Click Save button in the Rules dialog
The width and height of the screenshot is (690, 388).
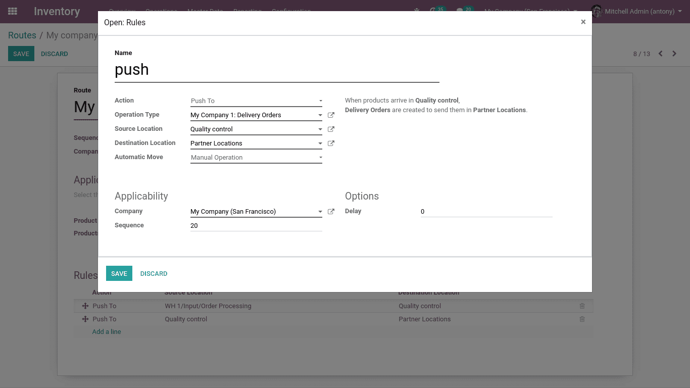[x=119, y=273]
